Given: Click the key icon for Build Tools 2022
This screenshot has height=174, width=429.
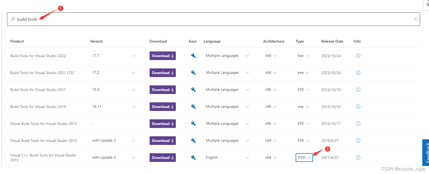Looking at the screenshot, I should tap(193, 56).
